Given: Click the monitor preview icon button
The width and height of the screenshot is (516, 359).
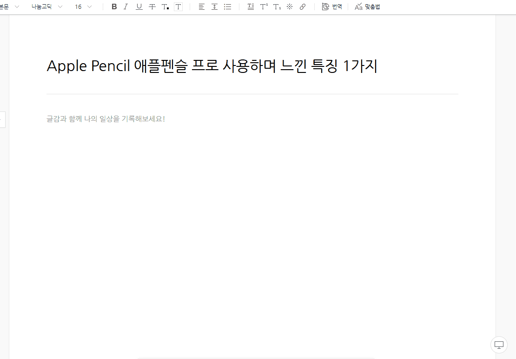Looking at the screenshot, I should point(499,345).
